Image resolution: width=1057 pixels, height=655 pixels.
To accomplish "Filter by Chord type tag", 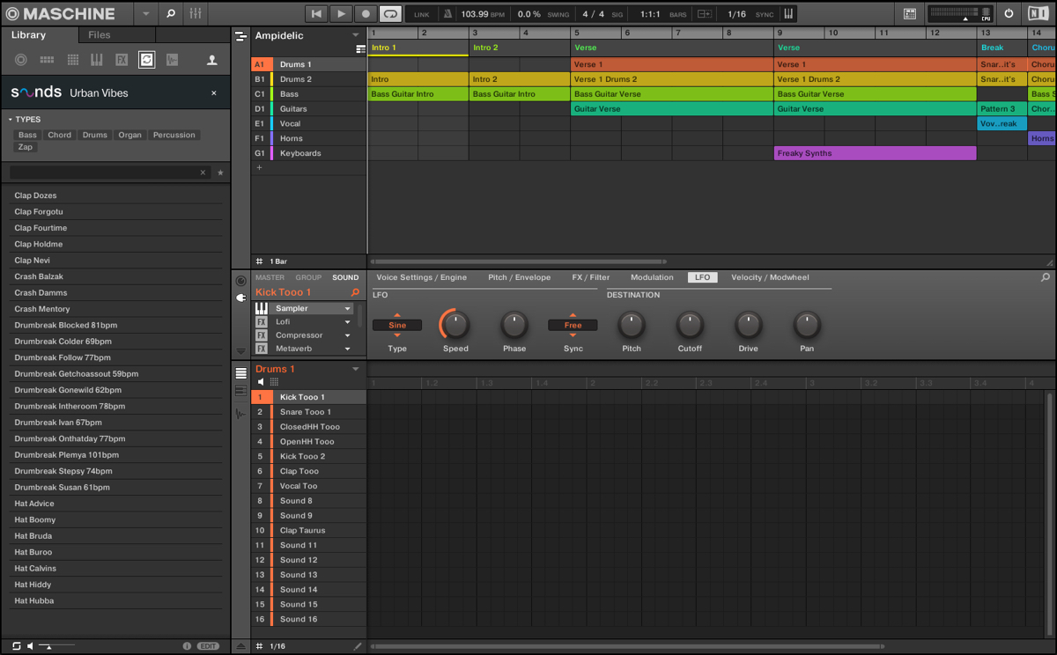I will pos(60,135).
